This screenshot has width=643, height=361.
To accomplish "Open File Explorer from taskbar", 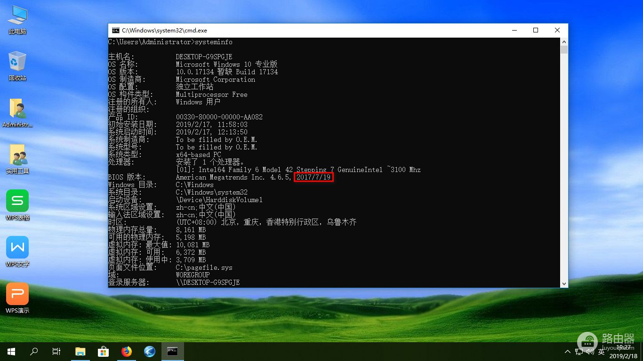I will tap(80, 352).
